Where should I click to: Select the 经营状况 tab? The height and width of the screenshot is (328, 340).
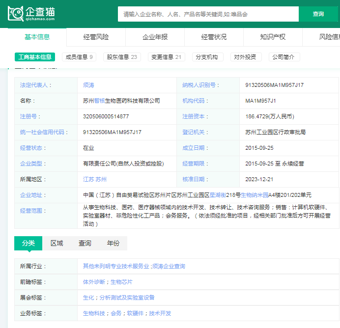(x=214, y=37)
